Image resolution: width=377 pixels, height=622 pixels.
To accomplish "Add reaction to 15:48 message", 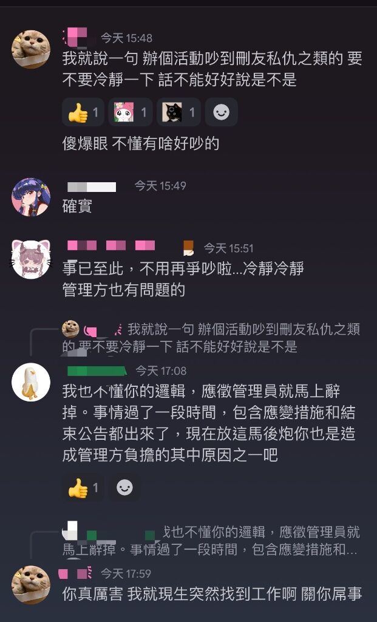I will (x=221, y=112).
